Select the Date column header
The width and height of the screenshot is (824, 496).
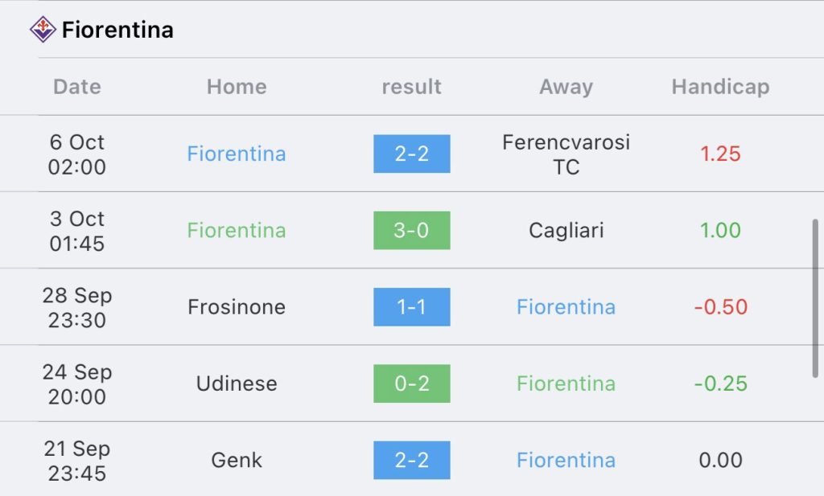click(77, 87)
